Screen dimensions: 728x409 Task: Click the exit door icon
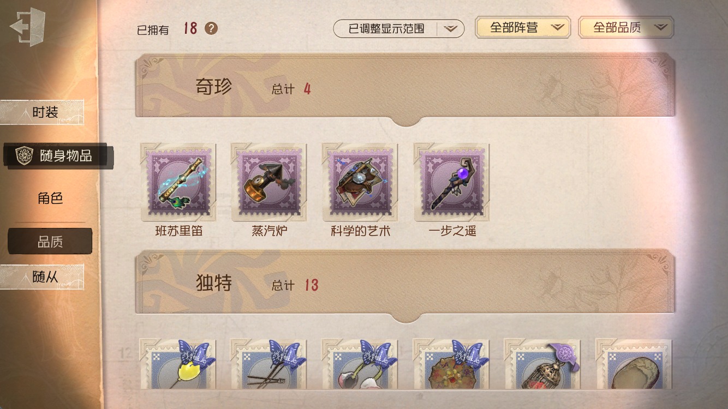pos(27,27)
